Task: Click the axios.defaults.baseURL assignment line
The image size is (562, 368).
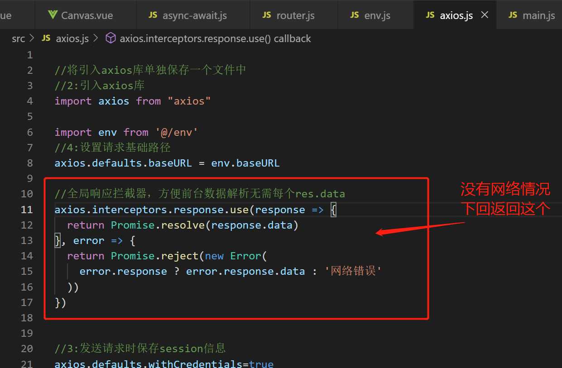Action: tap(167, 163)
